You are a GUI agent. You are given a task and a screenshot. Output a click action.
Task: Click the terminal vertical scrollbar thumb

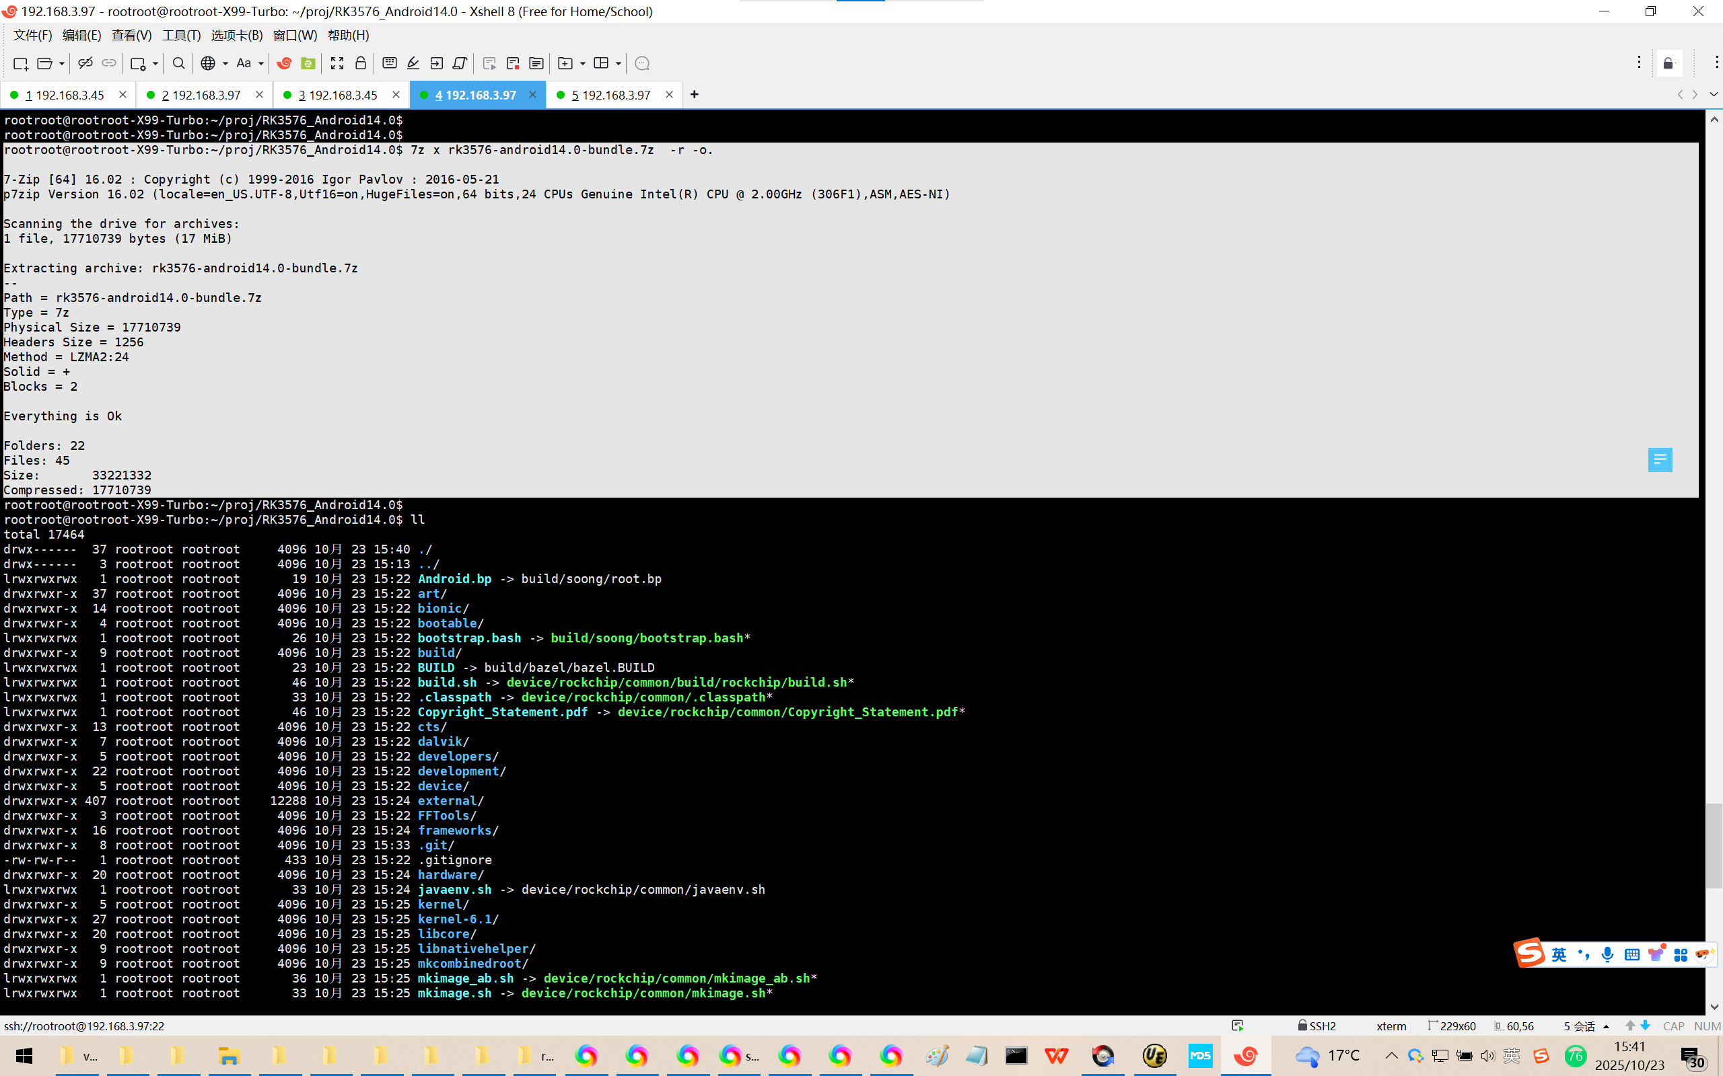tap(1714, 845)
